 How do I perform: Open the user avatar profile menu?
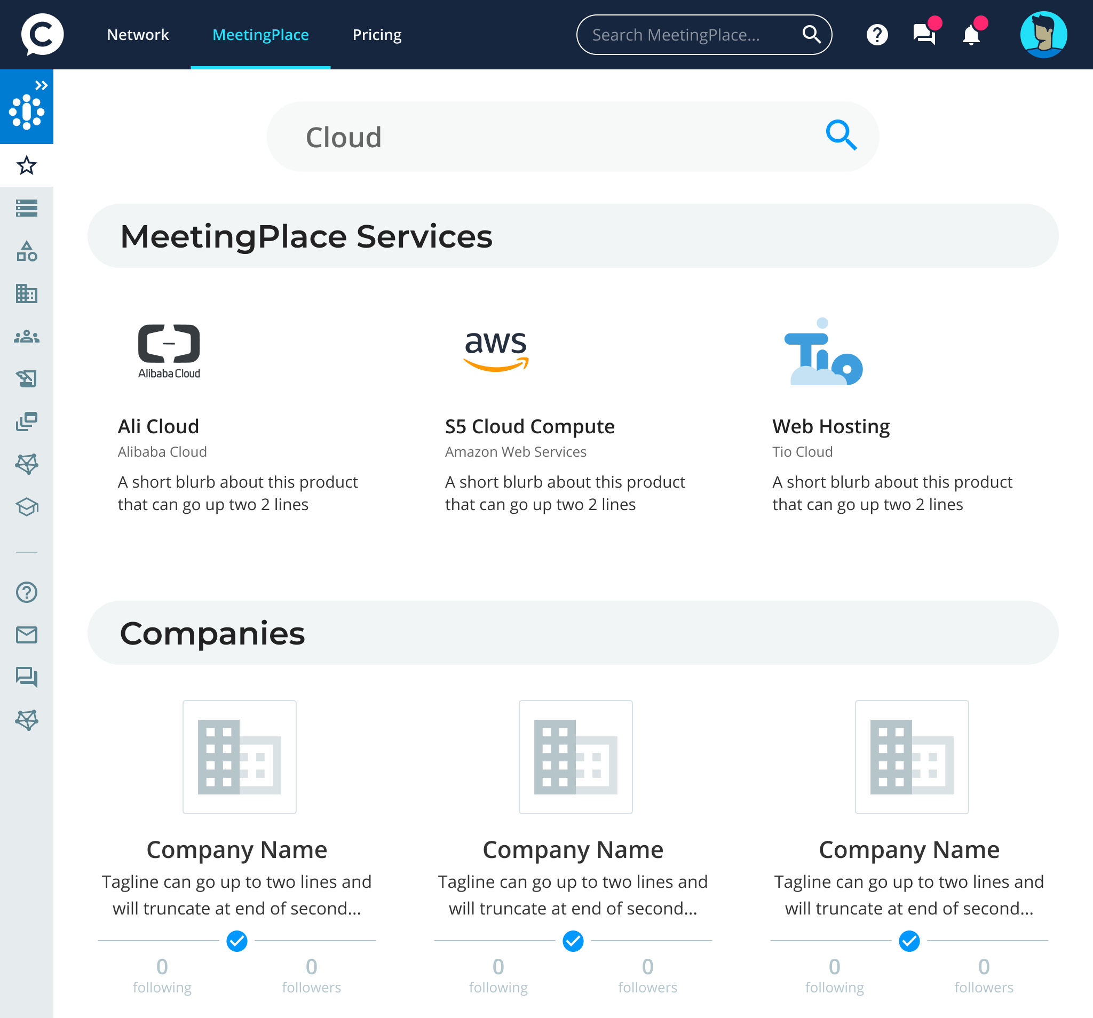[x=1043, y=35]
